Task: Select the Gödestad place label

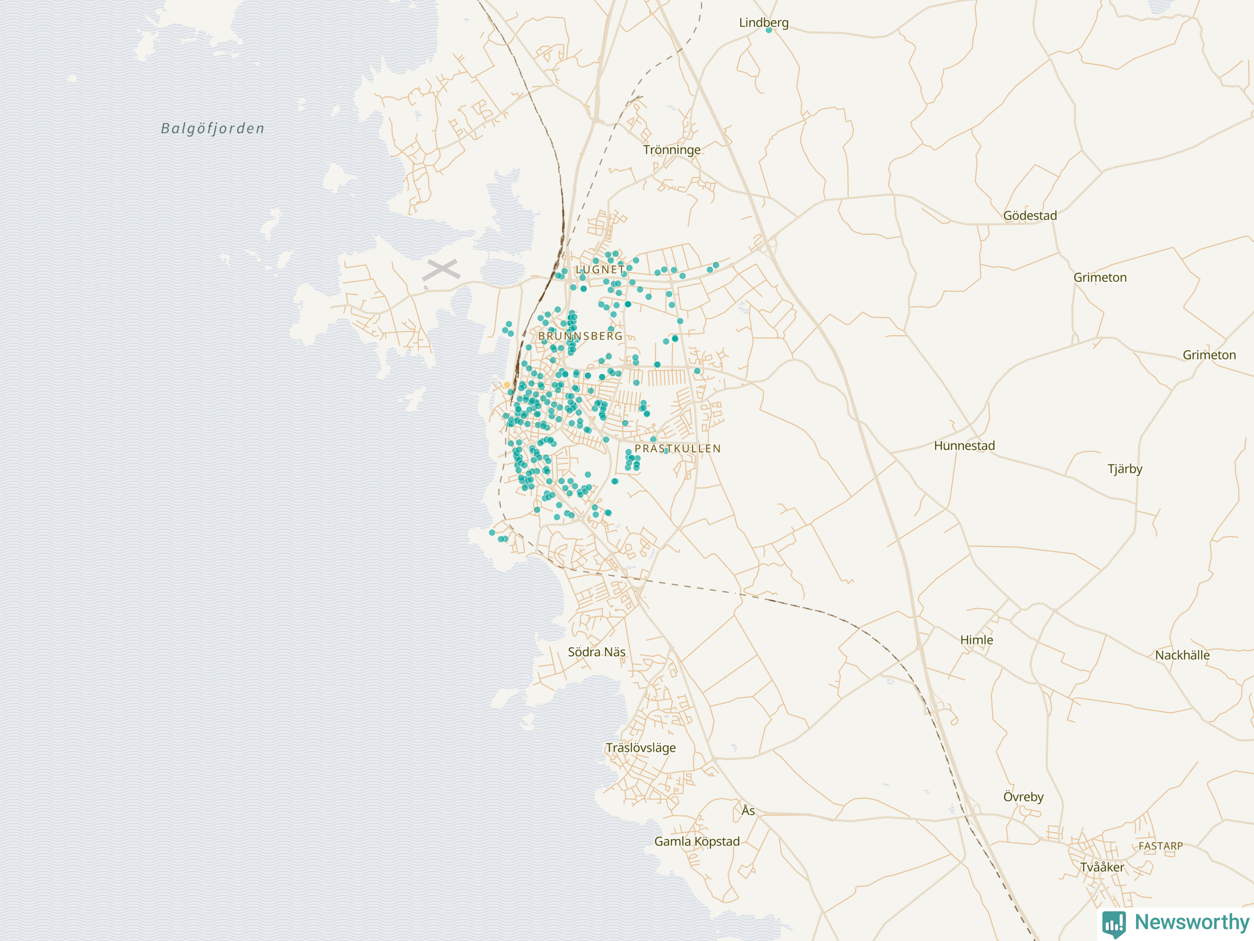Action: click(x=1030, y=216)
